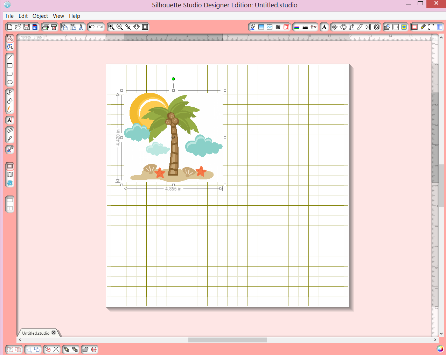Screen dimensions: 446x355
Task: Open the Line Style options
Action: tap(304, 27)
